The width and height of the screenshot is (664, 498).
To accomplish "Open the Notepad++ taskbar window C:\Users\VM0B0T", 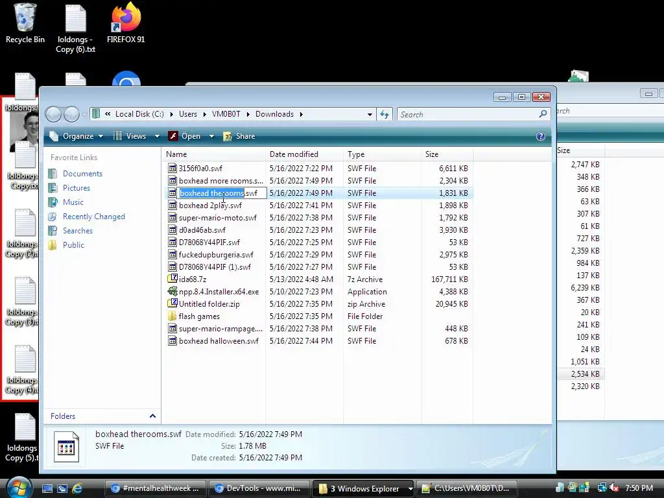I will click(467, 488).
